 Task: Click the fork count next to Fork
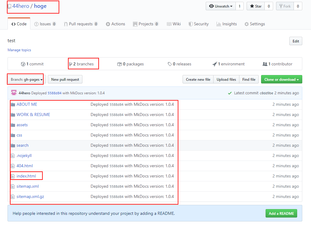click(298, 6)
